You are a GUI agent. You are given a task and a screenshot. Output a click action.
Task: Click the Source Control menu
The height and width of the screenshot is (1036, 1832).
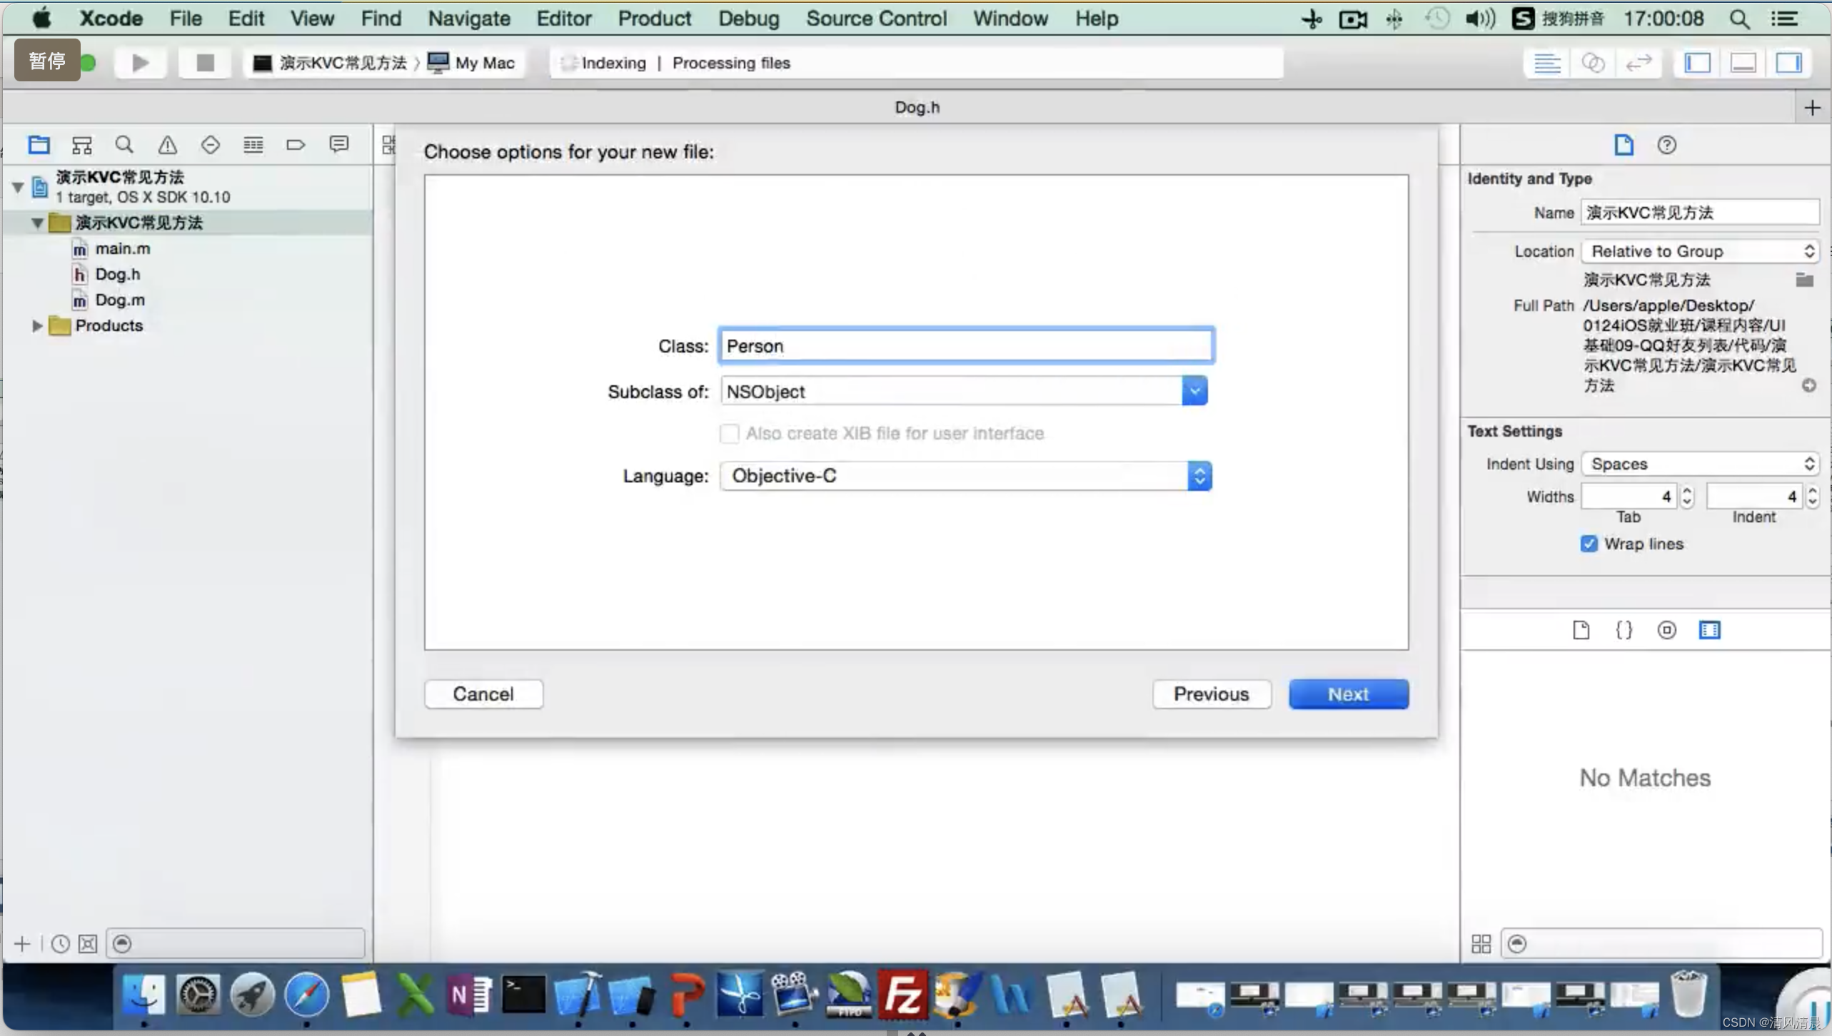877,19
